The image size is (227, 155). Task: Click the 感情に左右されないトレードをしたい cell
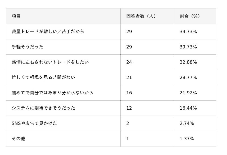coord(50,62)
